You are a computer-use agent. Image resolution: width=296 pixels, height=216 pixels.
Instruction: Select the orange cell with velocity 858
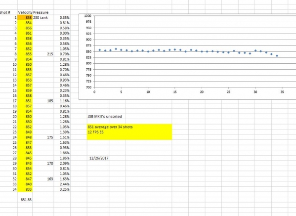25,18
